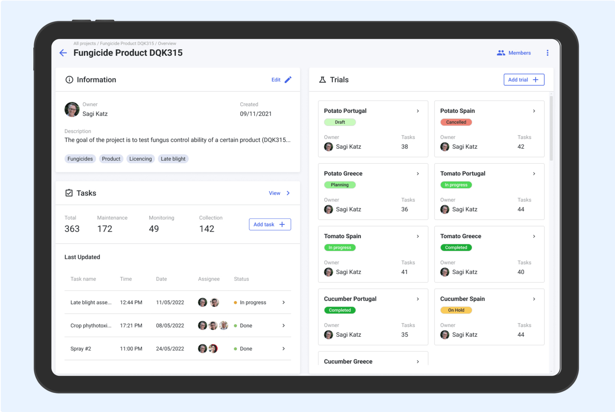This screenshot has width=615, height=412.
Task: Select the Licencing tag
Action: point(140,159)
